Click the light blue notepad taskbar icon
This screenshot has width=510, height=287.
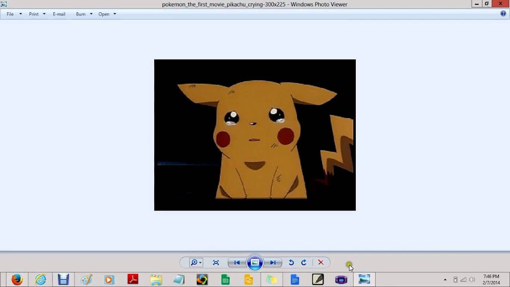pos(179,279)
